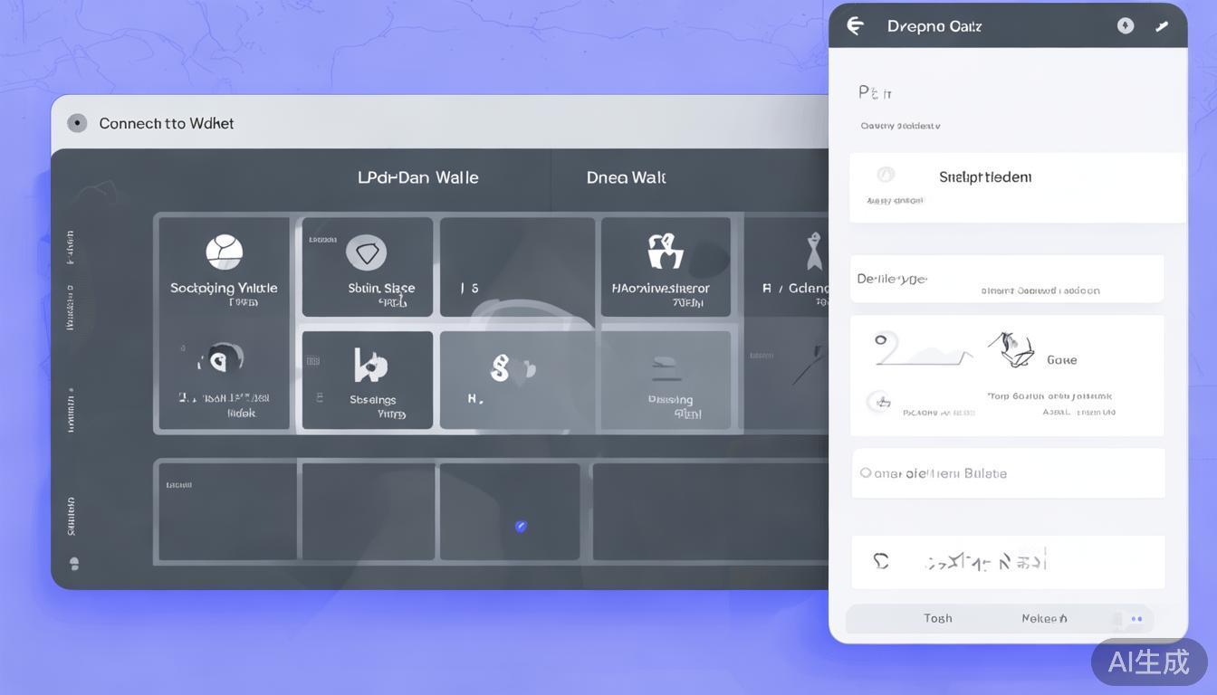Click the pencil edit icon in panel header
Image resolution: width=1217 pixels, height=695 pixels.
1162,27
